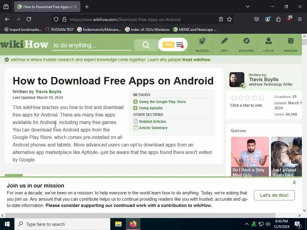The image size is (307, 230).
Task: Bookmark this page with star icon
Action: point(229,19)
